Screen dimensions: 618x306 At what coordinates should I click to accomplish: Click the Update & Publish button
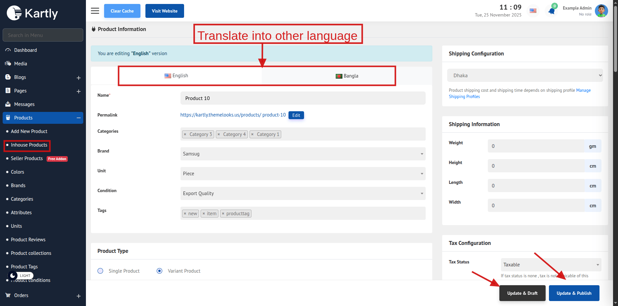click(x=574, y=293)
